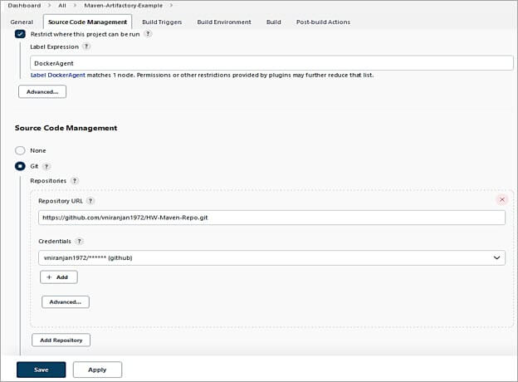Viewport: 518px width, 382px height.
Task: Click the Apply button
Action: (97, 370)
